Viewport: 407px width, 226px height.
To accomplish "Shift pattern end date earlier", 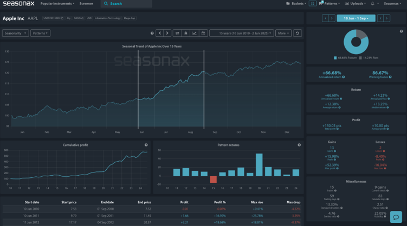I will 380,18.
